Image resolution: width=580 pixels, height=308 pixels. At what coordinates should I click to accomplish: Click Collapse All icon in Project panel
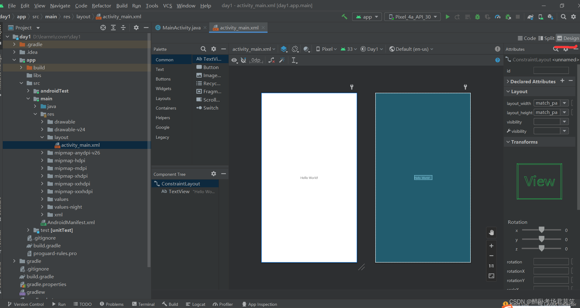pos(123,28)
